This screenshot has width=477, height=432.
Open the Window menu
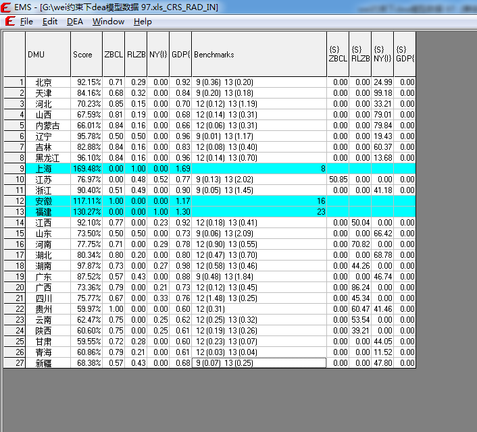[x=108, y=22]
